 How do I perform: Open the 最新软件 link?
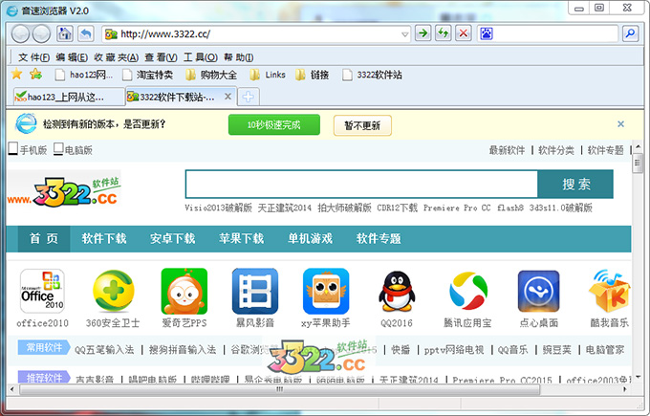click(507, 150)
